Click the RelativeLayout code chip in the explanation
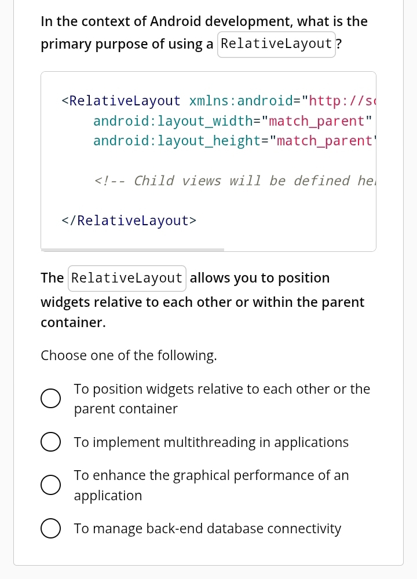Image resolution: width=417 pixels, height=579 pixels. (x=127, y=278)
